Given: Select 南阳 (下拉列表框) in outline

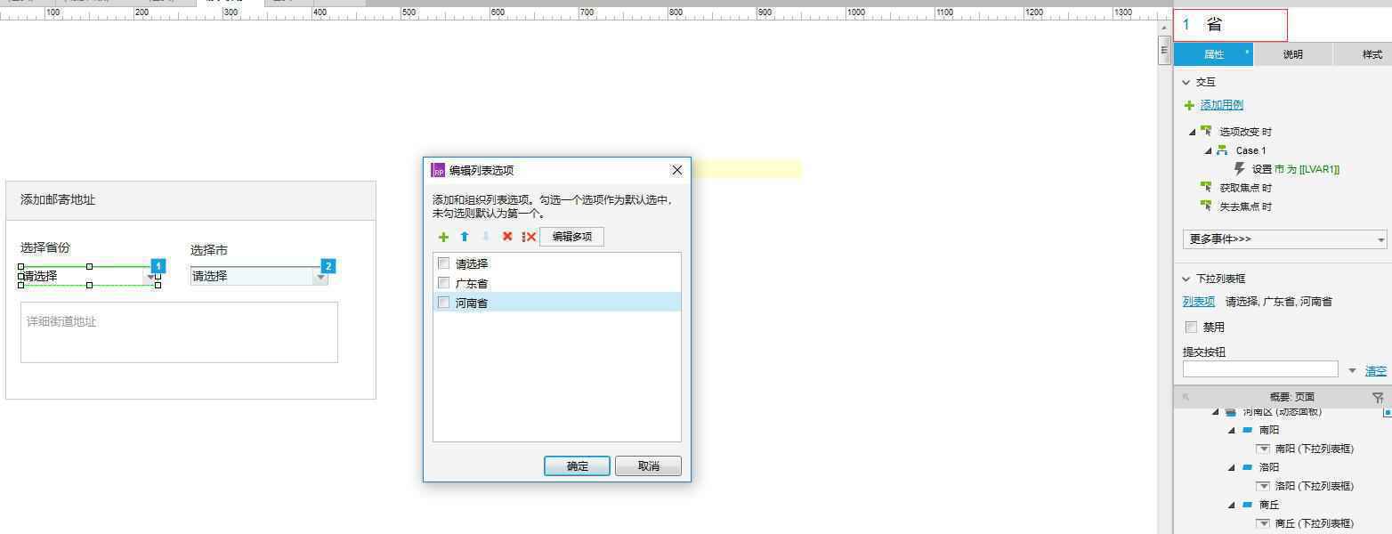Looking at the screenshot, I should tap(1314, 449).
